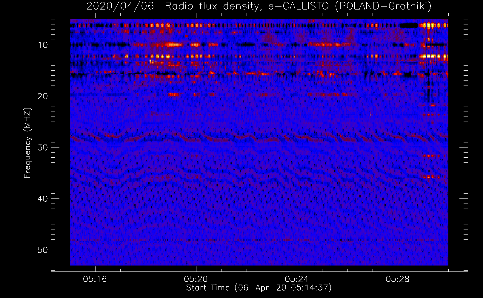Click the 20 MHz frequency tick label

pos(43,96)
